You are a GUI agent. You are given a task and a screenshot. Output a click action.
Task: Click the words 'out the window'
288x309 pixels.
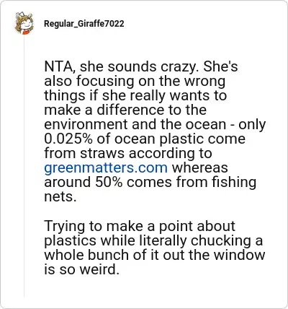click(x=214, y=255)
